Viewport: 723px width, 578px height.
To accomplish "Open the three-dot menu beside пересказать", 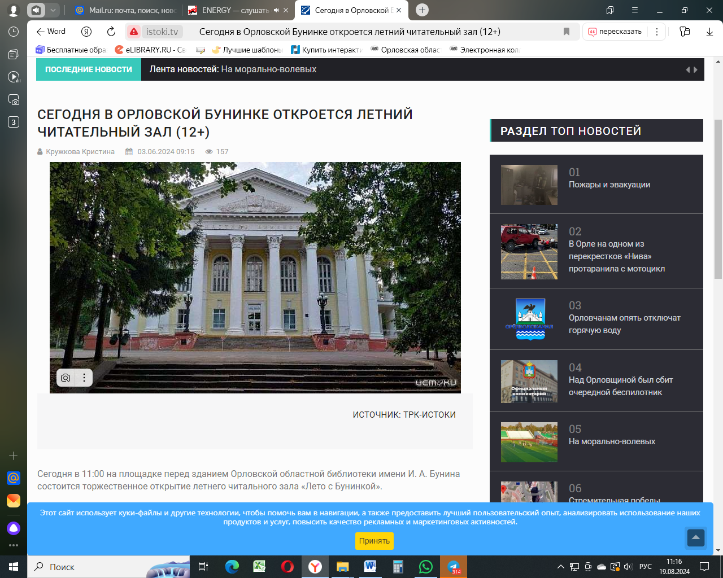I will pyautogui.click(x=656, y=32).
